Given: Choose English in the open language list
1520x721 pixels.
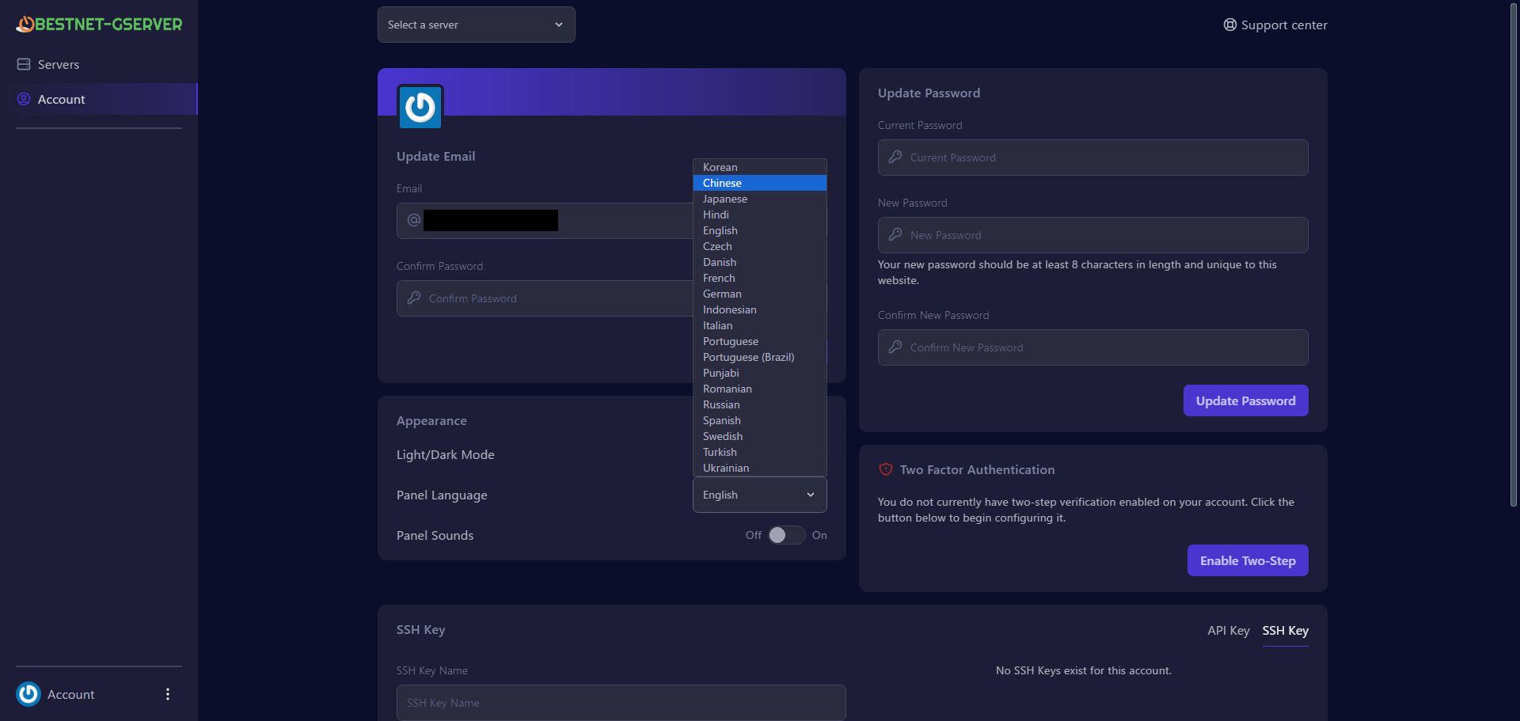Looking at the screenshot, I should [x=760, y=230].
